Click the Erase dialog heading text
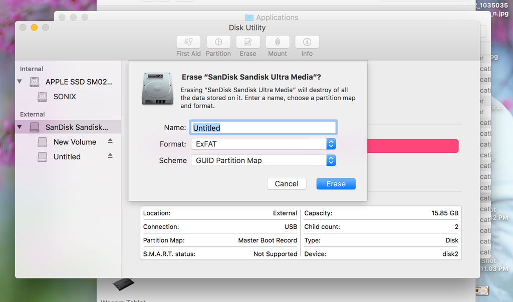The width and height of the screenshot is (513, 302). (251, 77)
